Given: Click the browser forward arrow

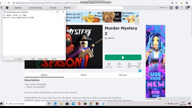Looking at the screenshot, I should (x=5, y=3).
